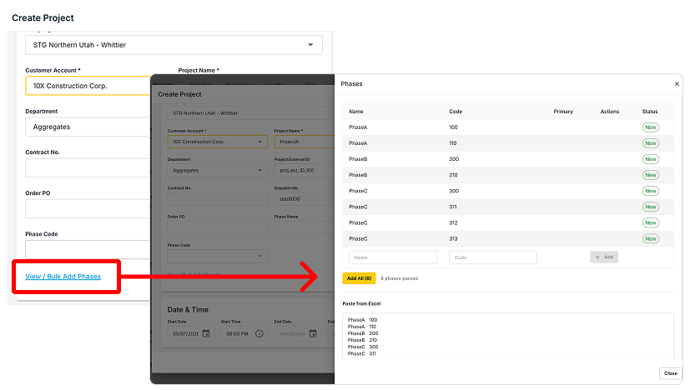Image resolution: width=690 pixels, height=390 pixels.
Task: Focus the Code input in Phases table
Action: (493, 257)
